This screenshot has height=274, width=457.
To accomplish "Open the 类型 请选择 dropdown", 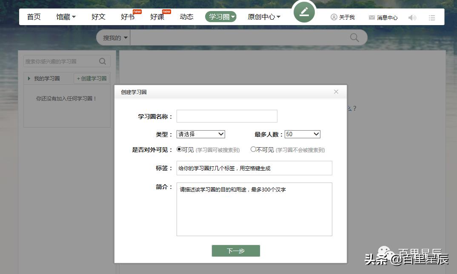I will pyautogui.click(x=200, y=134).
